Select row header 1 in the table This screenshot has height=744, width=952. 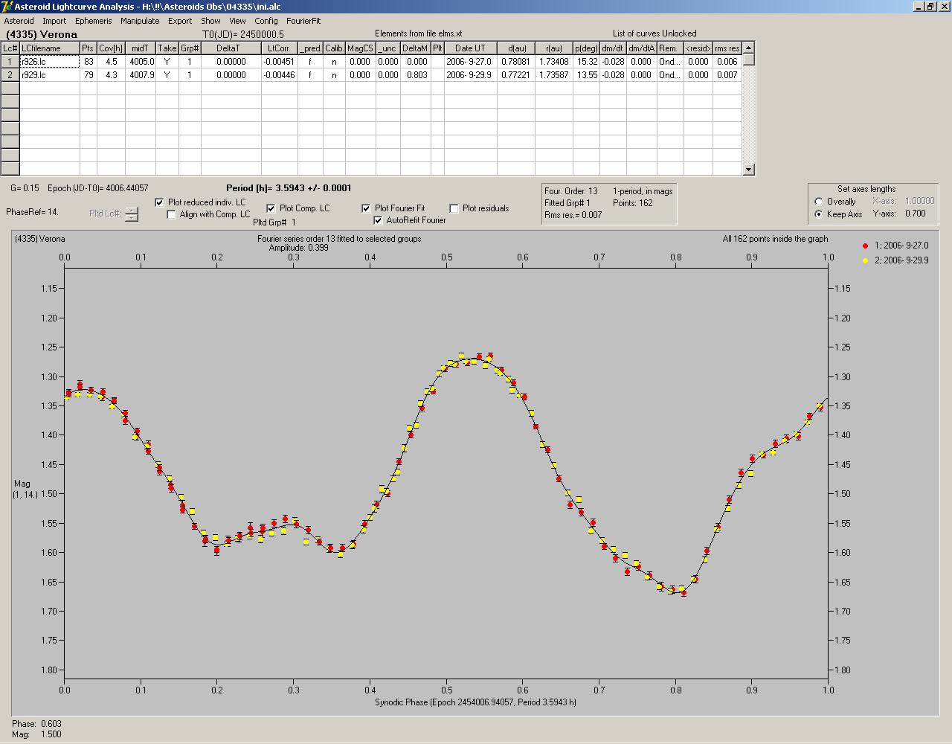10,62
